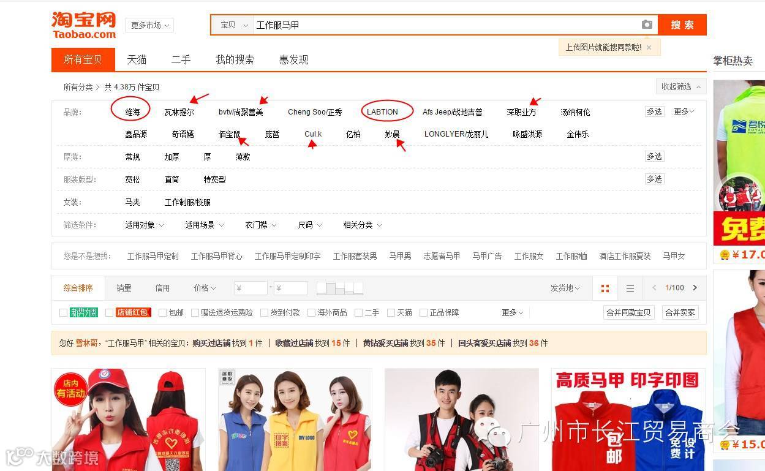Open the 衣门襟 dropdown
The height and width of the screenshot is (471, 765).
(261, 225)
